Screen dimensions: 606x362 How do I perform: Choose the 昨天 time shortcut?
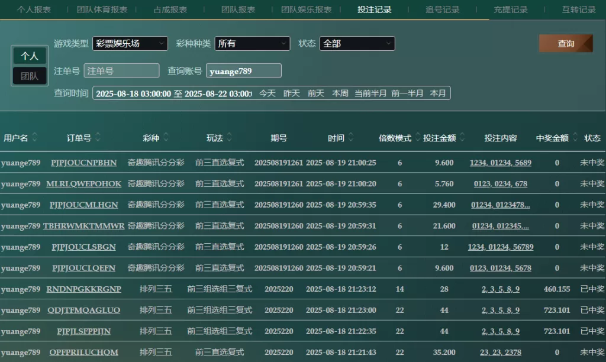coord(292,93)
